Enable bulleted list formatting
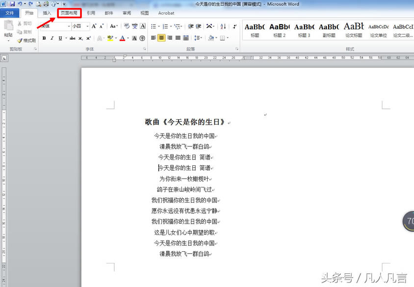This screenshot has width=414, height=287. tap(154, 26)
